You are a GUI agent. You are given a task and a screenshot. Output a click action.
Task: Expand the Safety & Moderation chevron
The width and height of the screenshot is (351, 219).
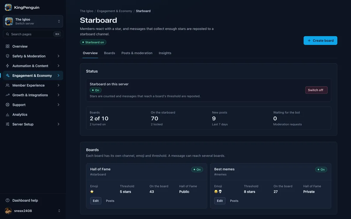click(x=58, y=56)
